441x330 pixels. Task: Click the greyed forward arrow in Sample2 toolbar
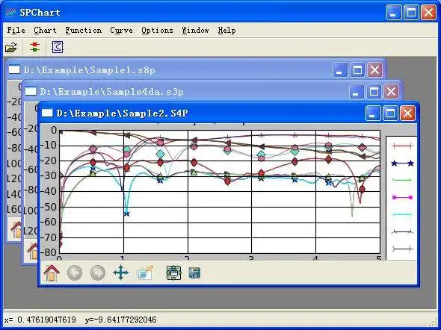tap(98, 273)
